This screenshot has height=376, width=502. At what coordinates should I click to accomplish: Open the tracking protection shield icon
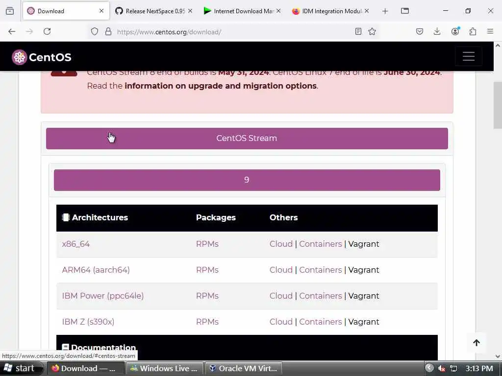(95, 31)
